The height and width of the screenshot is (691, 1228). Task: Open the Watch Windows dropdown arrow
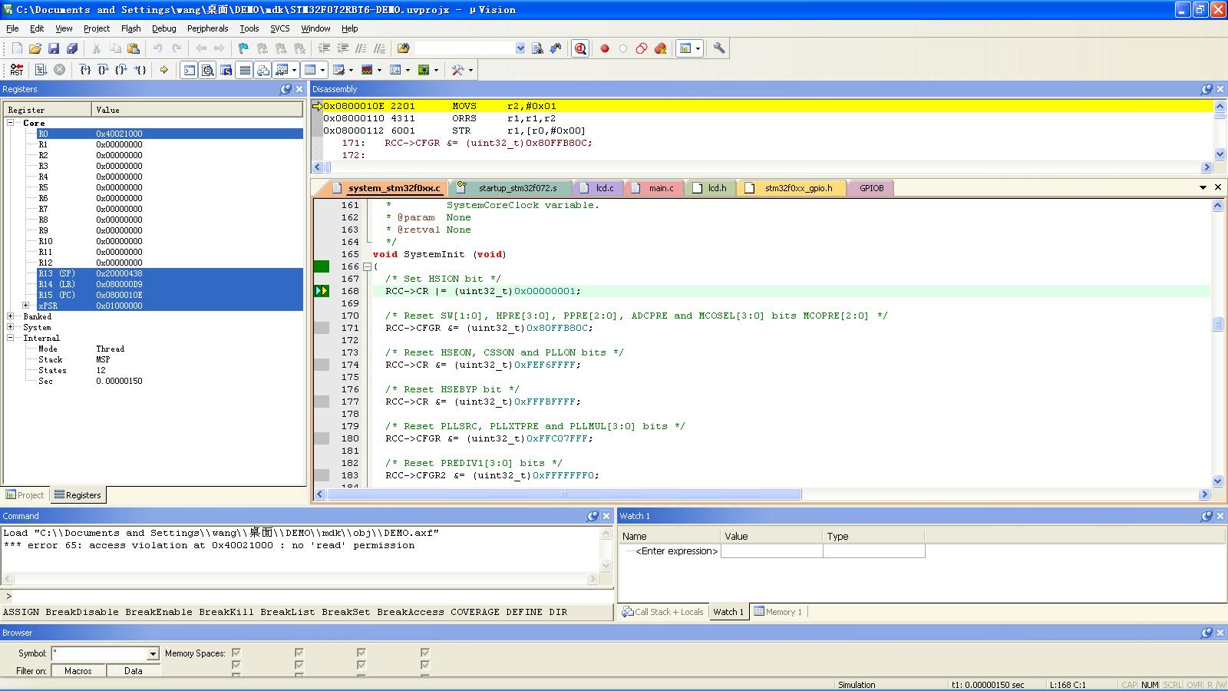pos(295,70)
